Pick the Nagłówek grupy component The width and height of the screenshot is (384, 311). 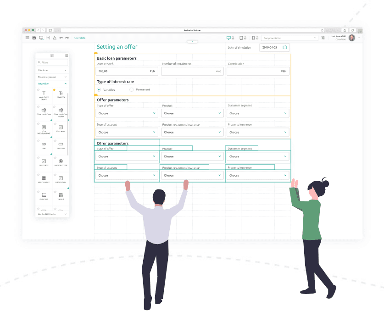click(44, 95)
